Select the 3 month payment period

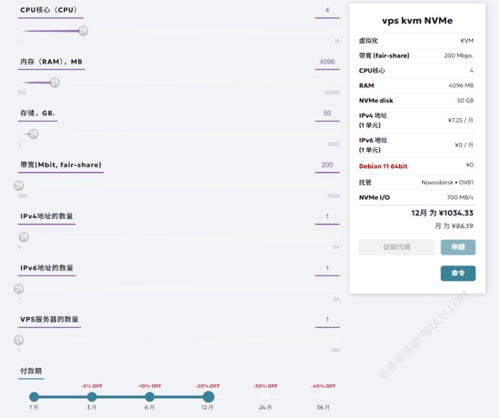click(92, 397)
